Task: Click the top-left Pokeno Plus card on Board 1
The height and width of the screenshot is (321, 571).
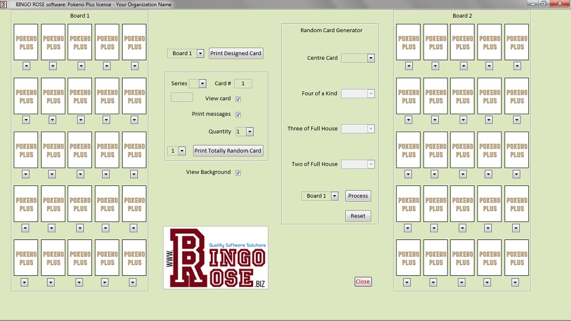Action: point(25,42)
